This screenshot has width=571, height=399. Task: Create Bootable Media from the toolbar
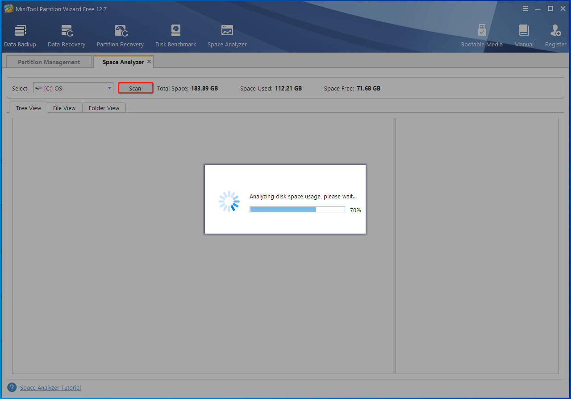pyautogui.click(x=482, y=36)
